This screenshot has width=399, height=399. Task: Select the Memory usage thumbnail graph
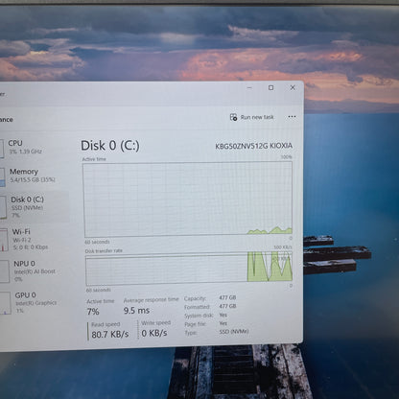click(3, 176)
